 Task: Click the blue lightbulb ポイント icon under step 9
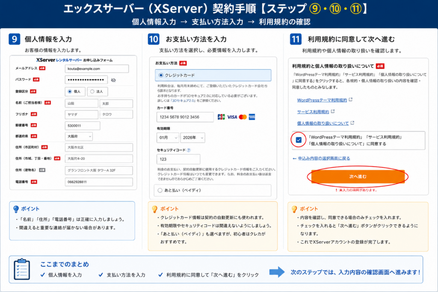click(16, 209)
